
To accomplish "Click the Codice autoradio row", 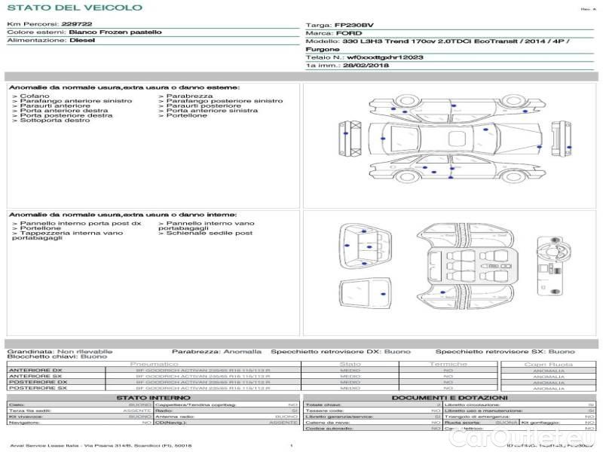I will pos(373,428).
